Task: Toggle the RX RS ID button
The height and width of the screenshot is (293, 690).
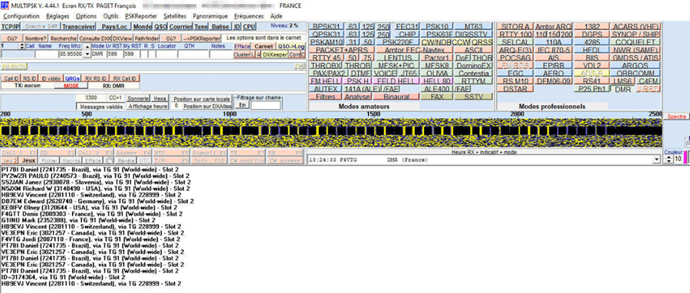Action: pyautogui.click(x=95, y=78)
